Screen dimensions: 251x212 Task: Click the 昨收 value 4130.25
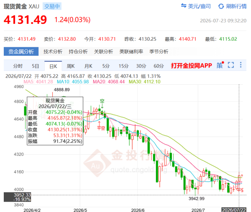click(147, 39)
